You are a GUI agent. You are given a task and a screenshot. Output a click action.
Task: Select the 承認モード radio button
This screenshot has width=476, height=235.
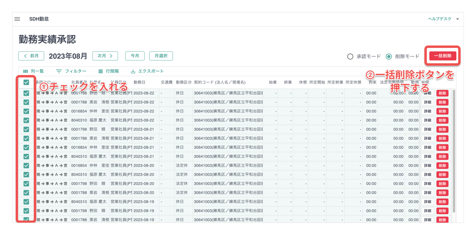point(350,57)
